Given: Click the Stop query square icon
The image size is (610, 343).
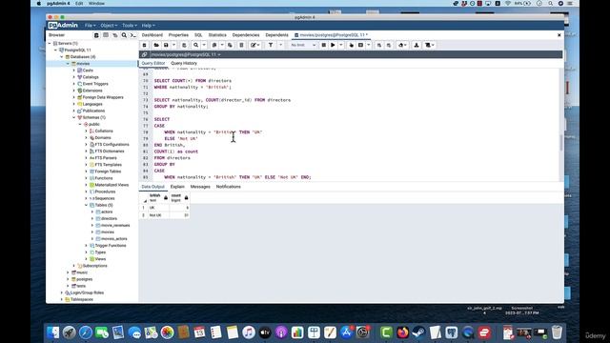Looking at the screenshot, I should tap(323, 45).
